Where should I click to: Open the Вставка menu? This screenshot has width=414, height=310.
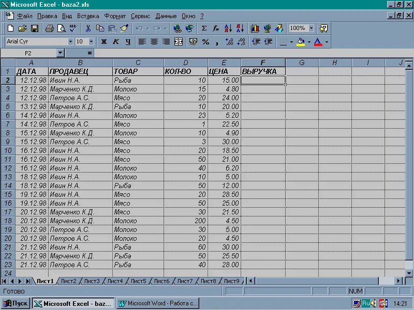[x=88, y=16]
